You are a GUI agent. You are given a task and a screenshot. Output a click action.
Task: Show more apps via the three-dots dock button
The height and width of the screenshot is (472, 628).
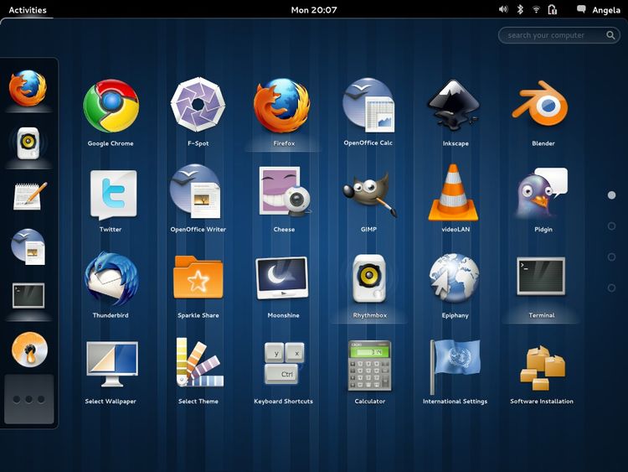[x=29, y=399]
